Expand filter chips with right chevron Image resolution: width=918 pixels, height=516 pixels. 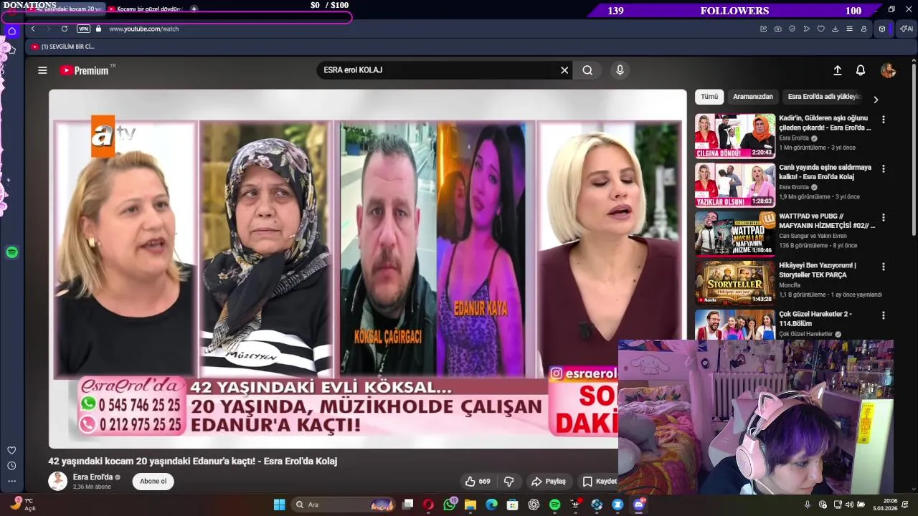(x=876, y=100)
